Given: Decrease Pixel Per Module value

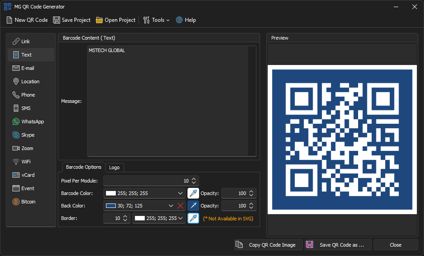Looking at the screenshot, I should tap(194, 183).
